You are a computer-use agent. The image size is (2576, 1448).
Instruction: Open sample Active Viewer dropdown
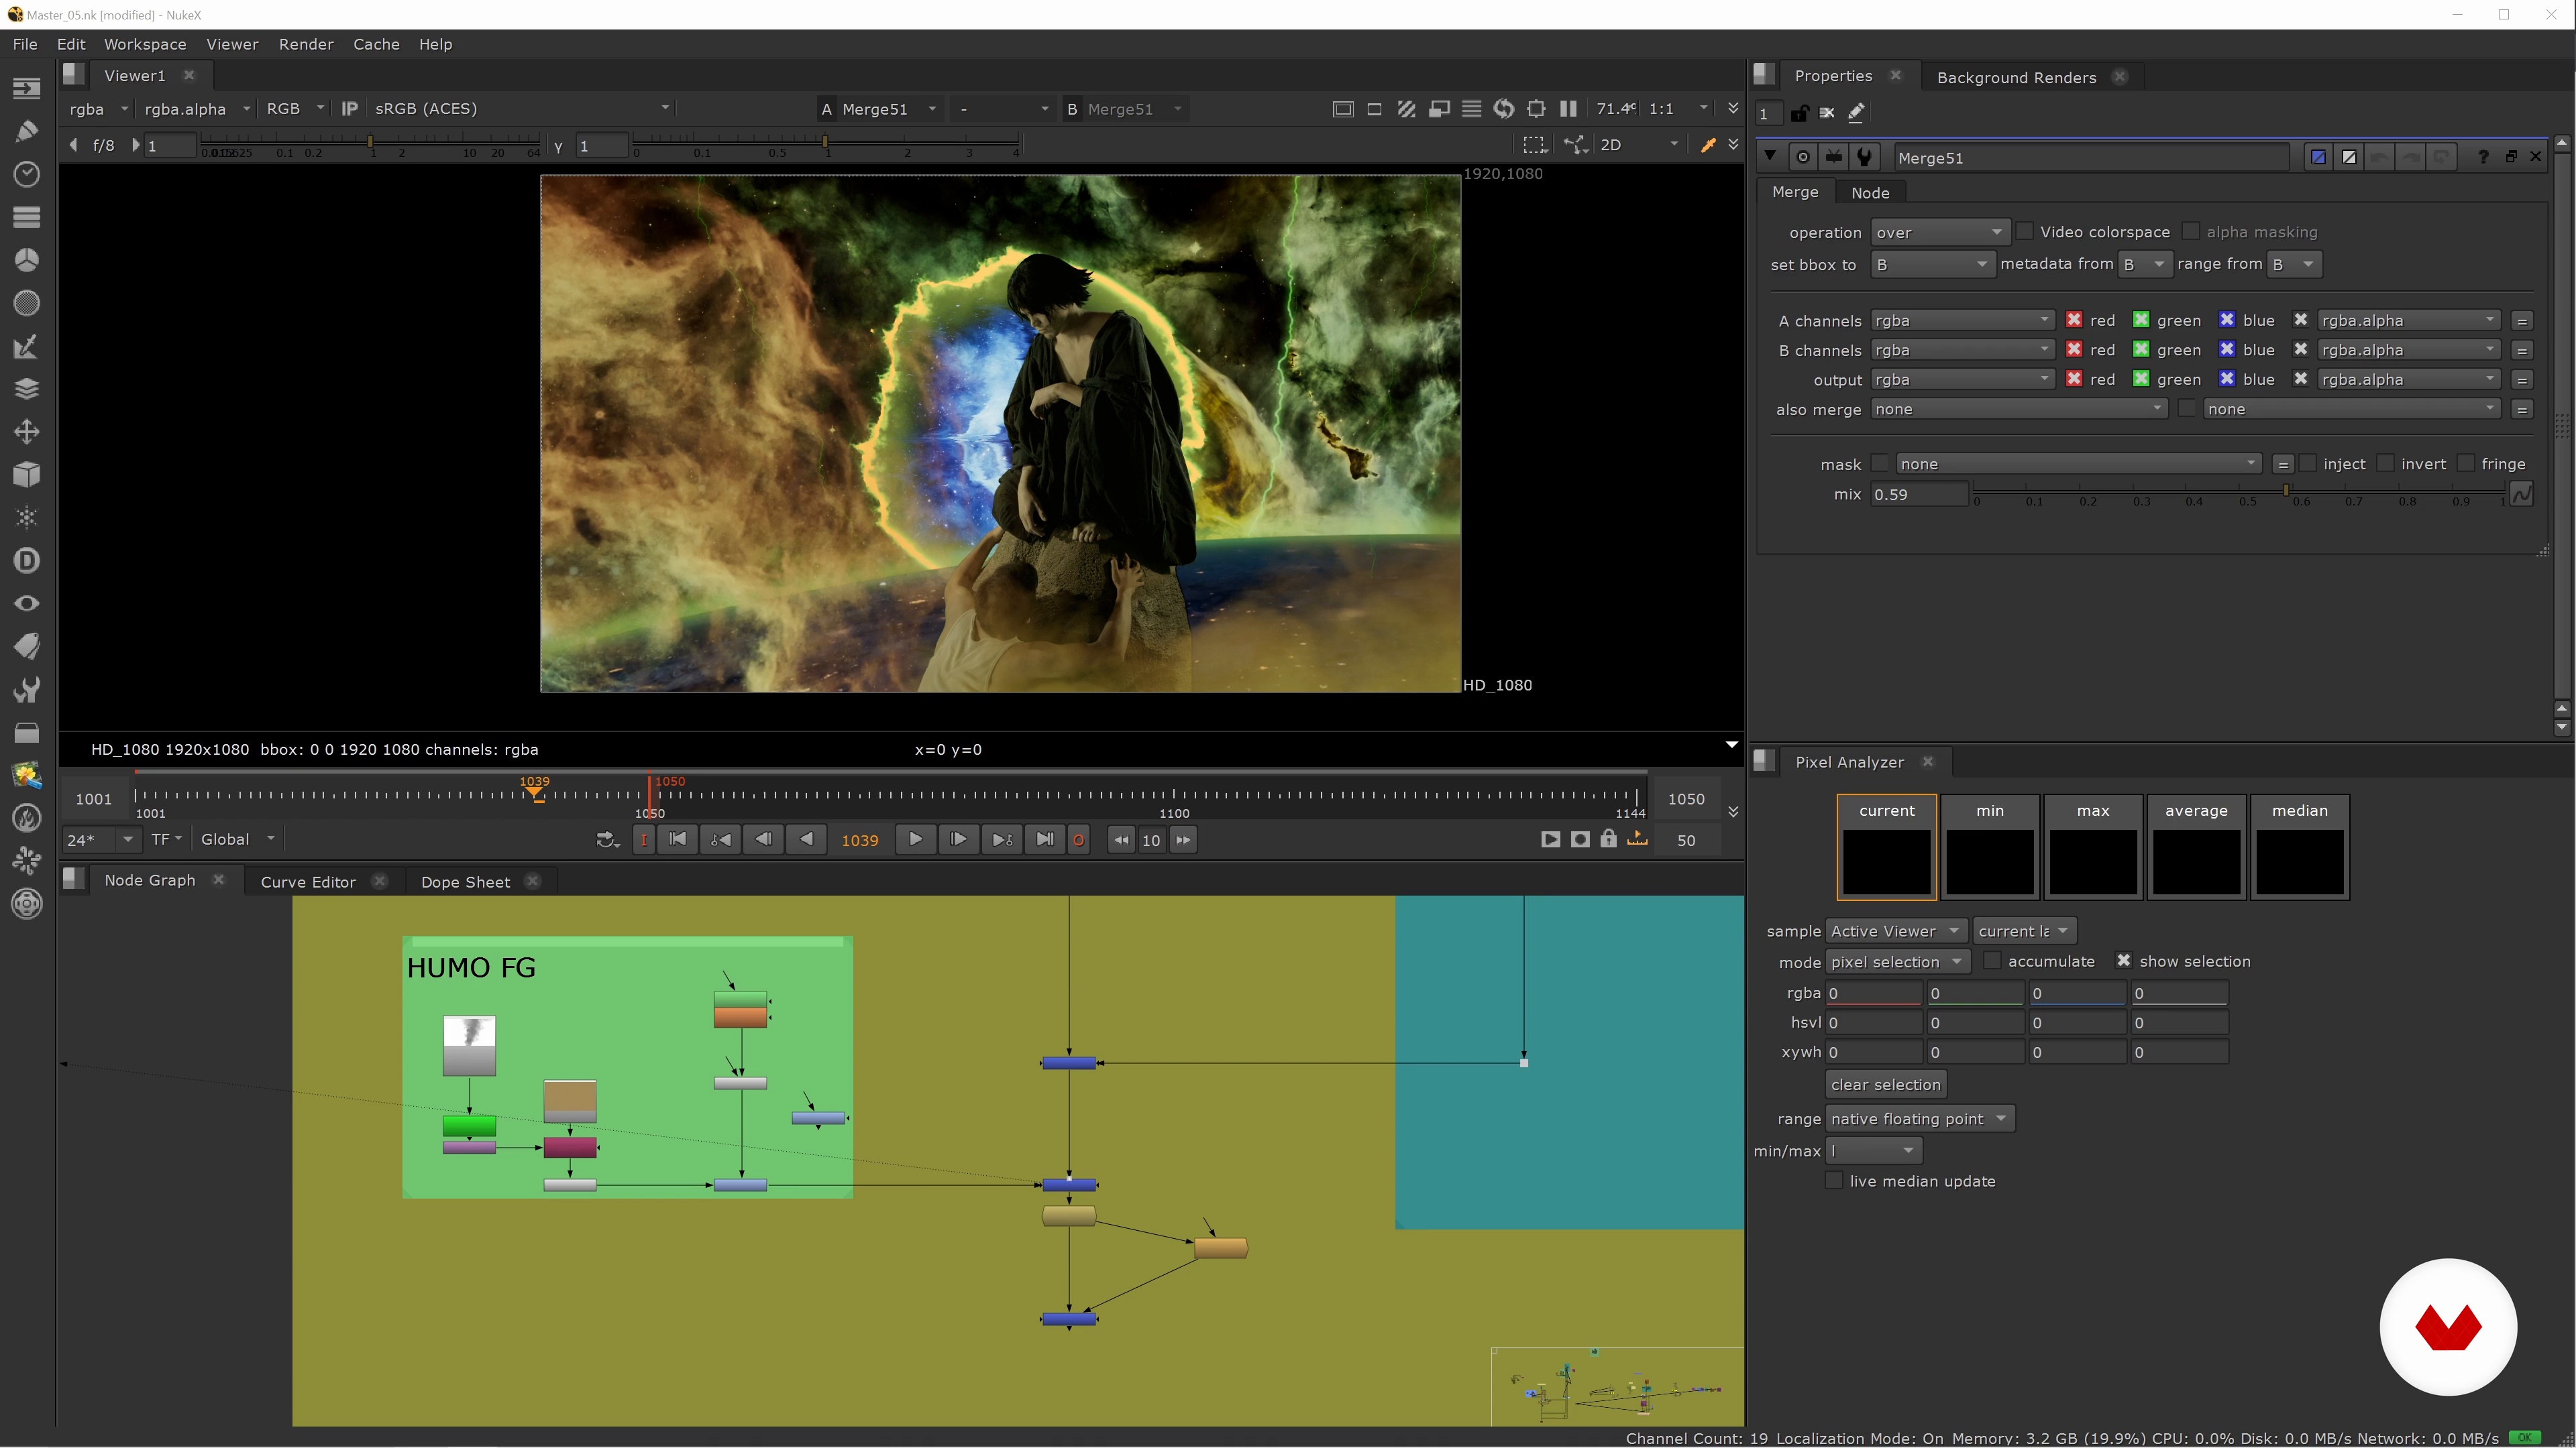pos(1896,930)
